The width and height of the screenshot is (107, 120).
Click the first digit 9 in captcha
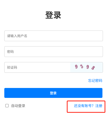coord(76,67)
